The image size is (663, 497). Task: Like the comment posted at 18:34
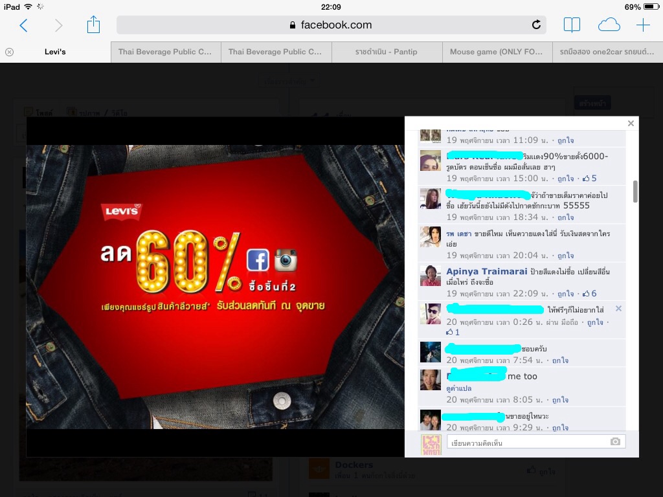click(565, 217)
